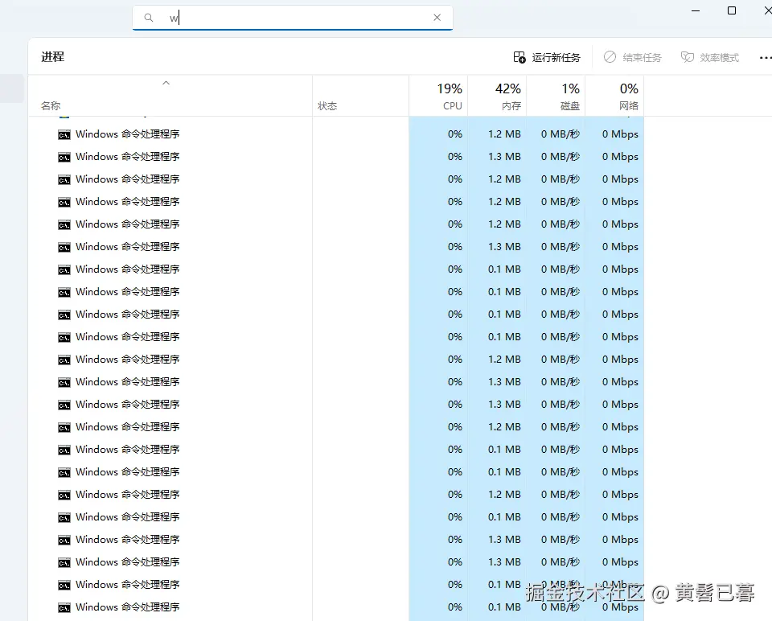Click the search magnifier icon

pyautogui.click(x=149, y=17)
